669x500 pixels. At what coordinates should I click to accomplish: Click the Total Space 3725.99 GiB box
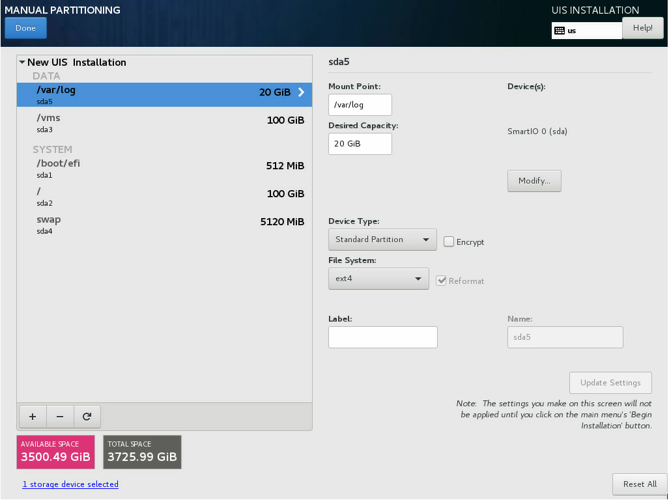[x=142, y=452]
